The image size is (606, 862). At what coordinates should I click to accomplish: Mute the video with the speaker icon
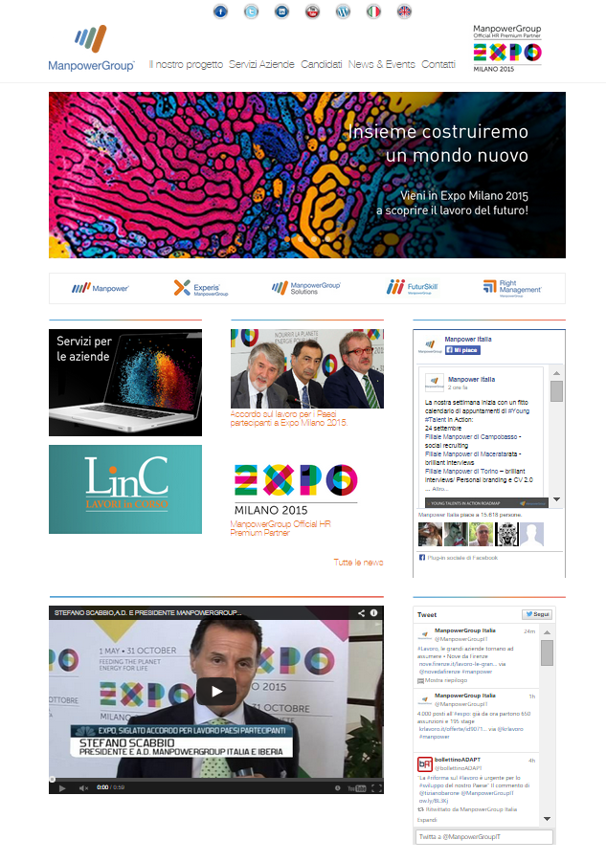point(83,787)
